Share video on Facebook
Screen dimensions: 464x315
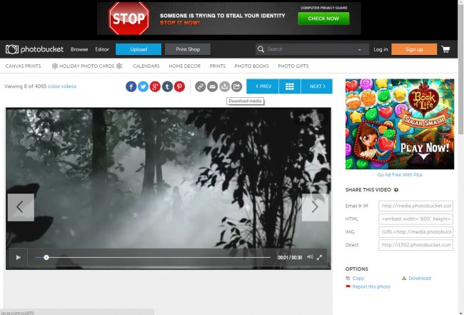click(x=131, y=86)
